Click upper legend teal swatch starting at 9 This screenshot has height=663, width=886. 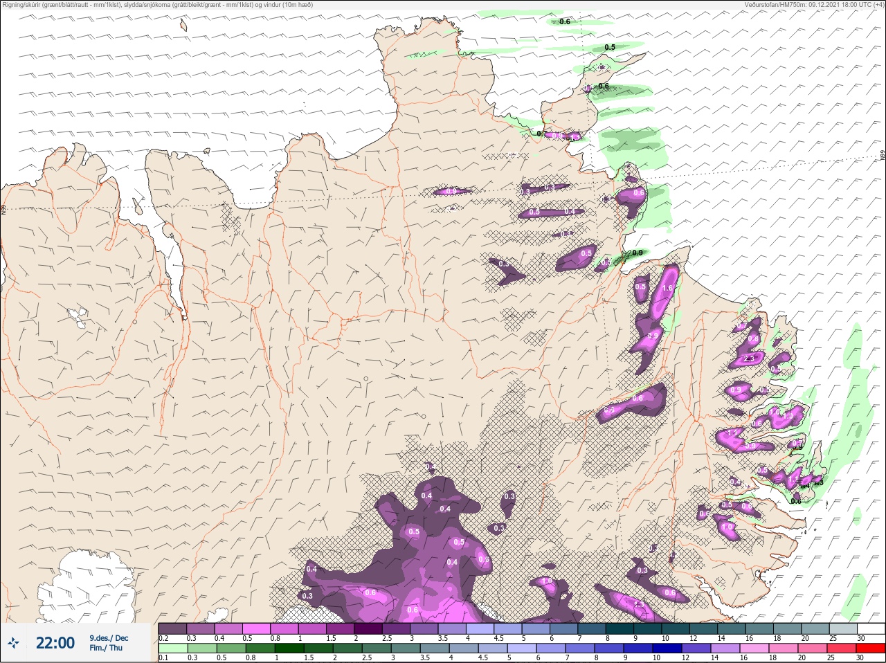tap(648, 628)
